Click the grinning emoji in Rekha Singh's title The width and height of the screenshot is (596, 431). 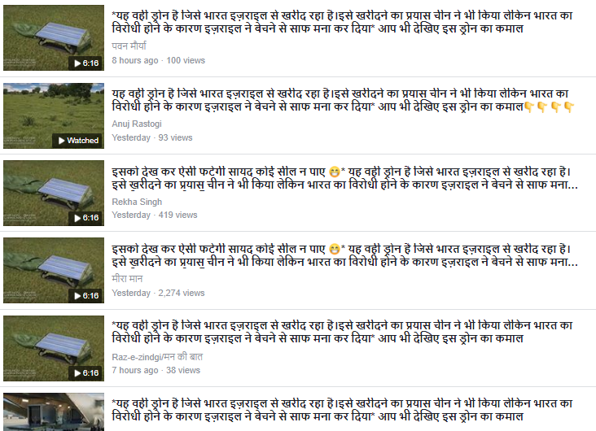334,172
